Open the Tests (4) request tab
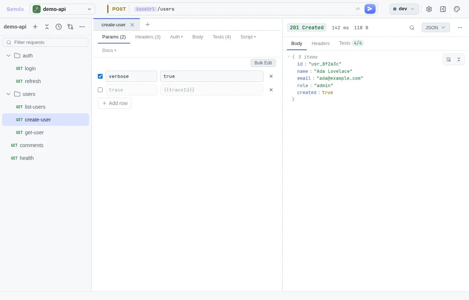 (222, 37)
